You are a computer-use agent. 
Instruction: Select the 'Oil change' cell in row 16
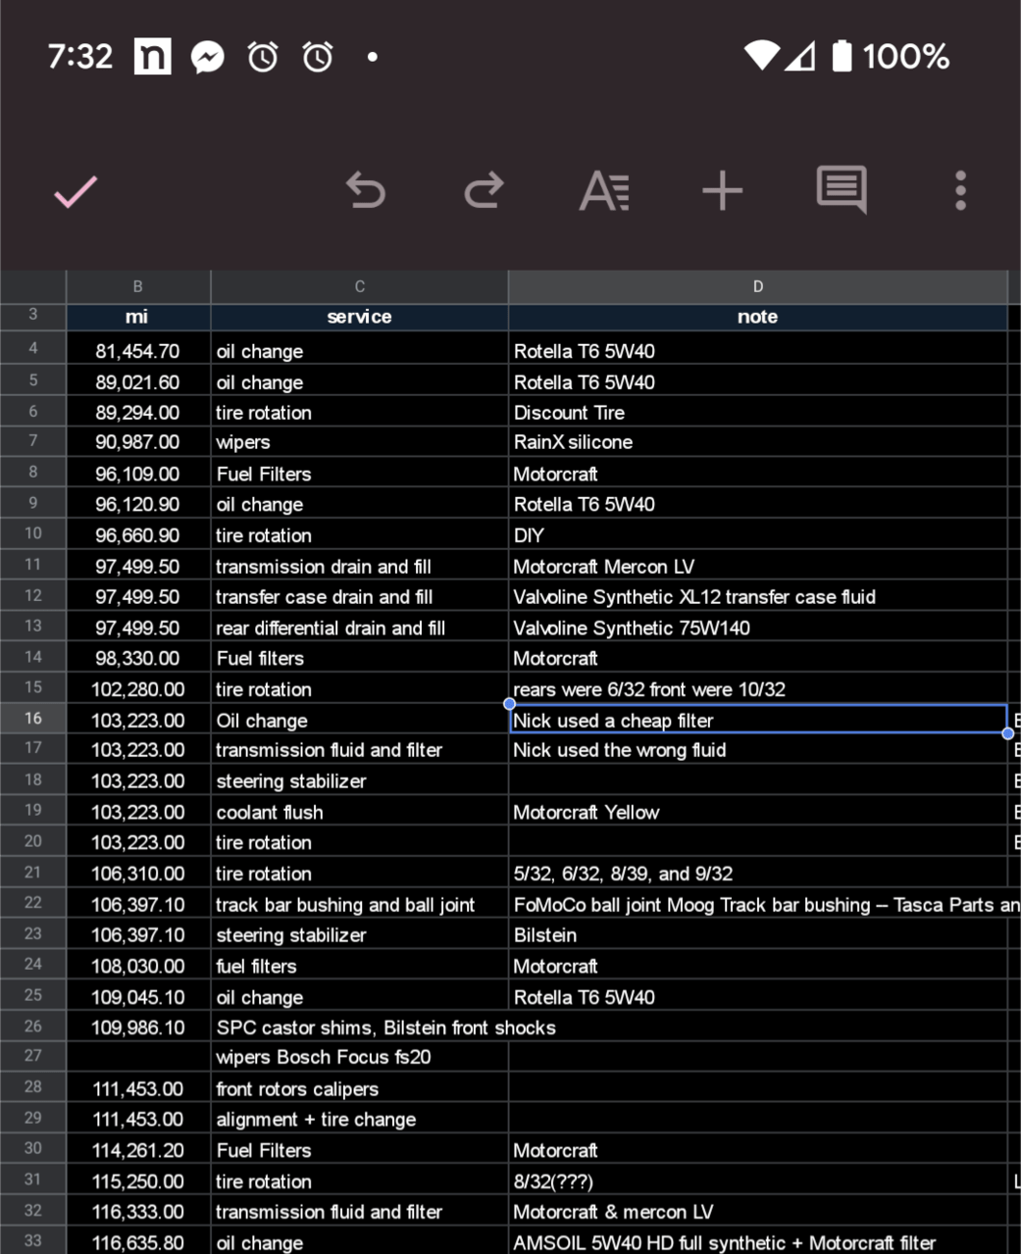pyautogui.click(x=360, y=720)
